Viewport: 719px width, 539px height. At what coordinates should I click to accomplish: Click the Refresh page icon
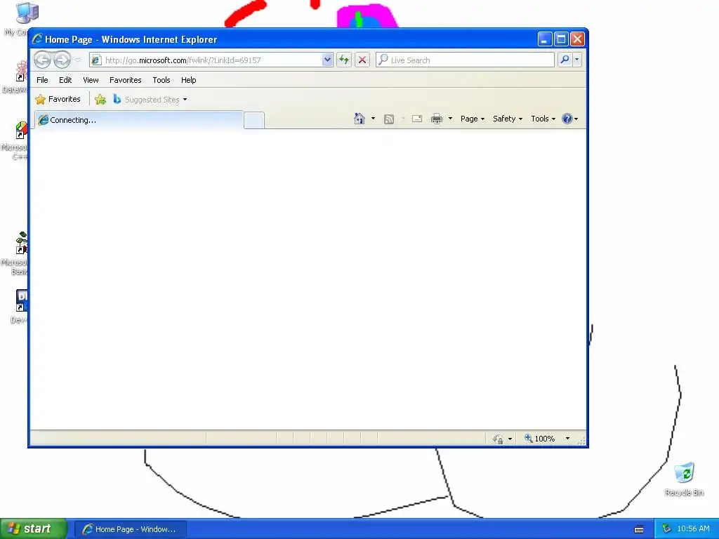click(344, 60)
